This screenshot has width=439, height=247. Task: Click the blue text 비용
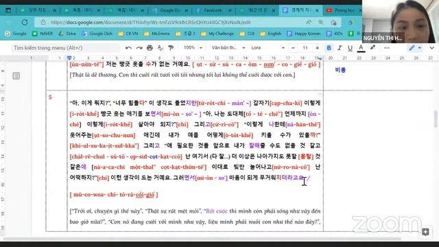point(340,70)
